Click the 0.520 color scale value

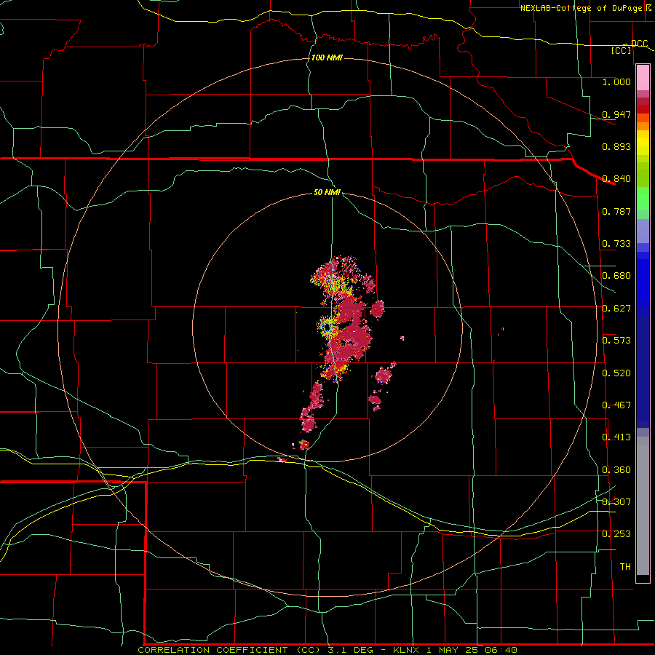(616, 373)
